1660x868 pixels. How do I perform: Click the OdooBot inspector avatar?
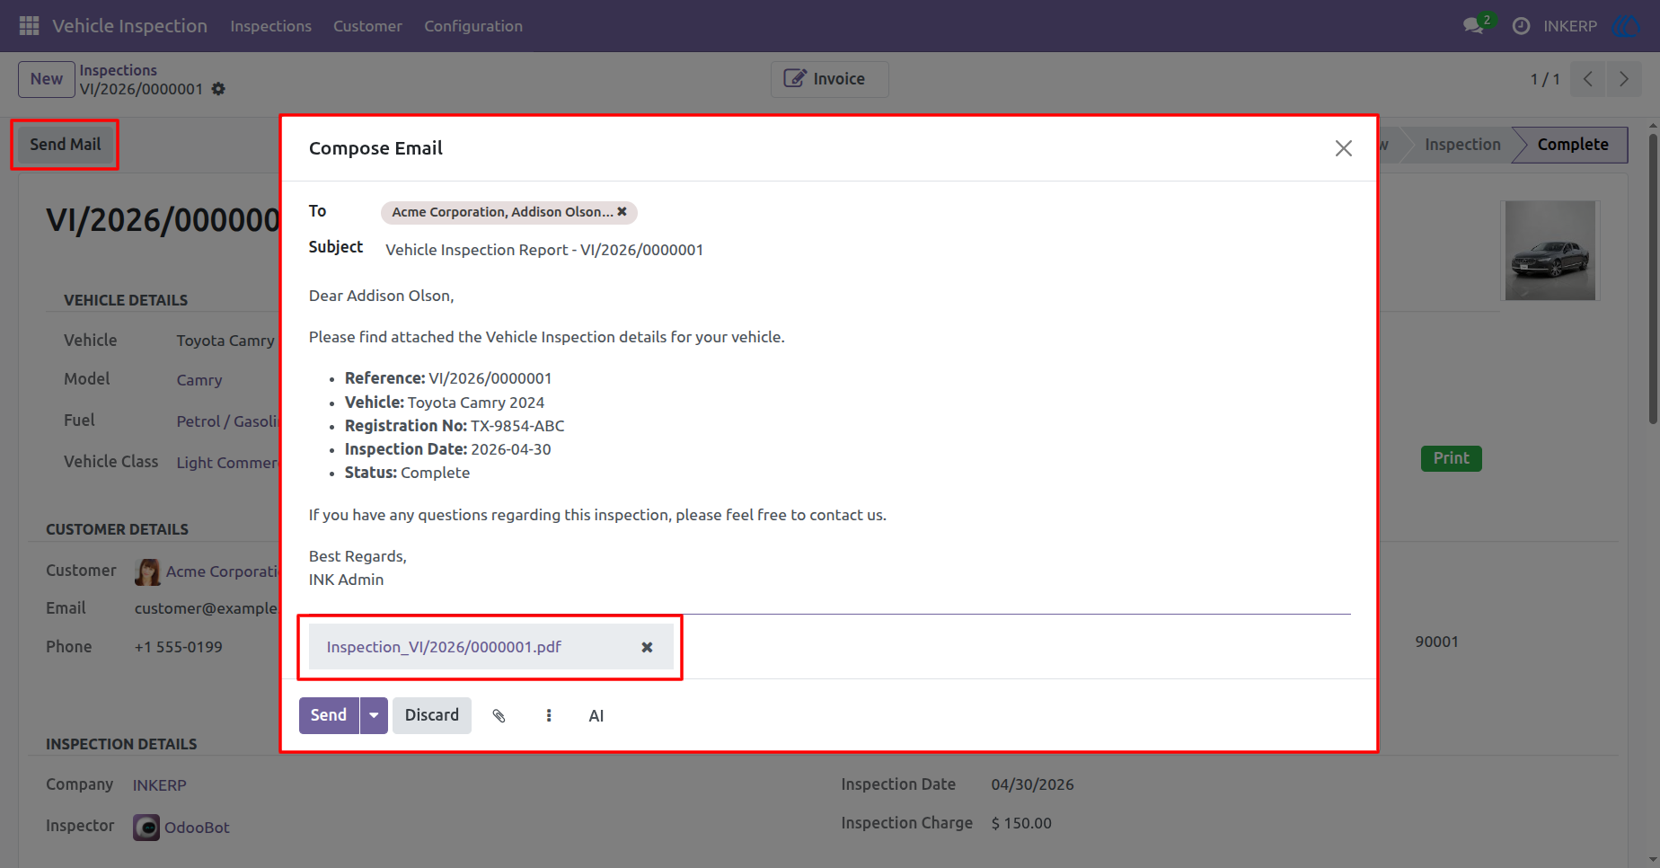click(146, 828)
